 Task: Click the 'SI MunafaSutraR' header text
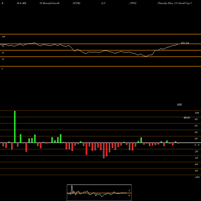tap(49, 3)
